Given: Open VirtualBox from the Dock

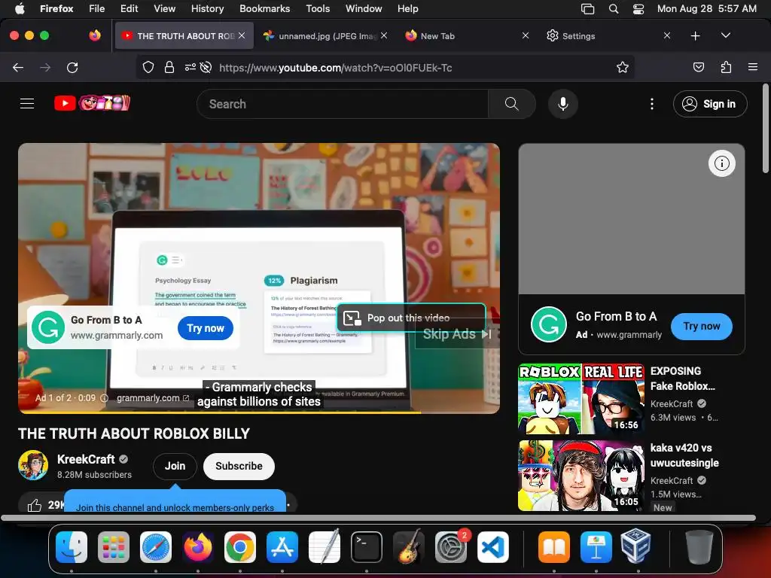Looking at the screenshot, I should point(635,547).
